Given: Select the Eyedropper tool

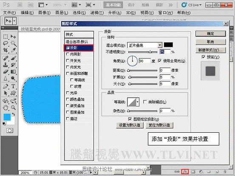Looking at the screenshot, I should tap(13, 50).
